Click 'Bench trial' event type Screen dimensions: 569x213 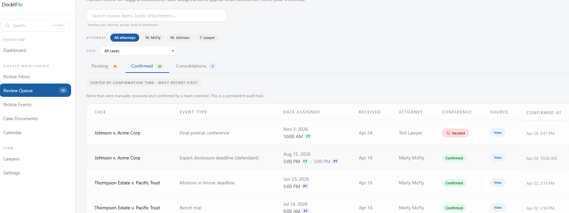point(191,208)
